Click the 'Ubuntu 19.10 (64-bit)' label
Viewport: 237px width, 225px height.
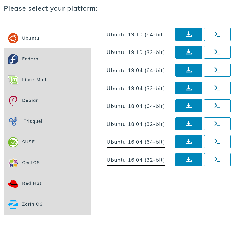[136, 35]
